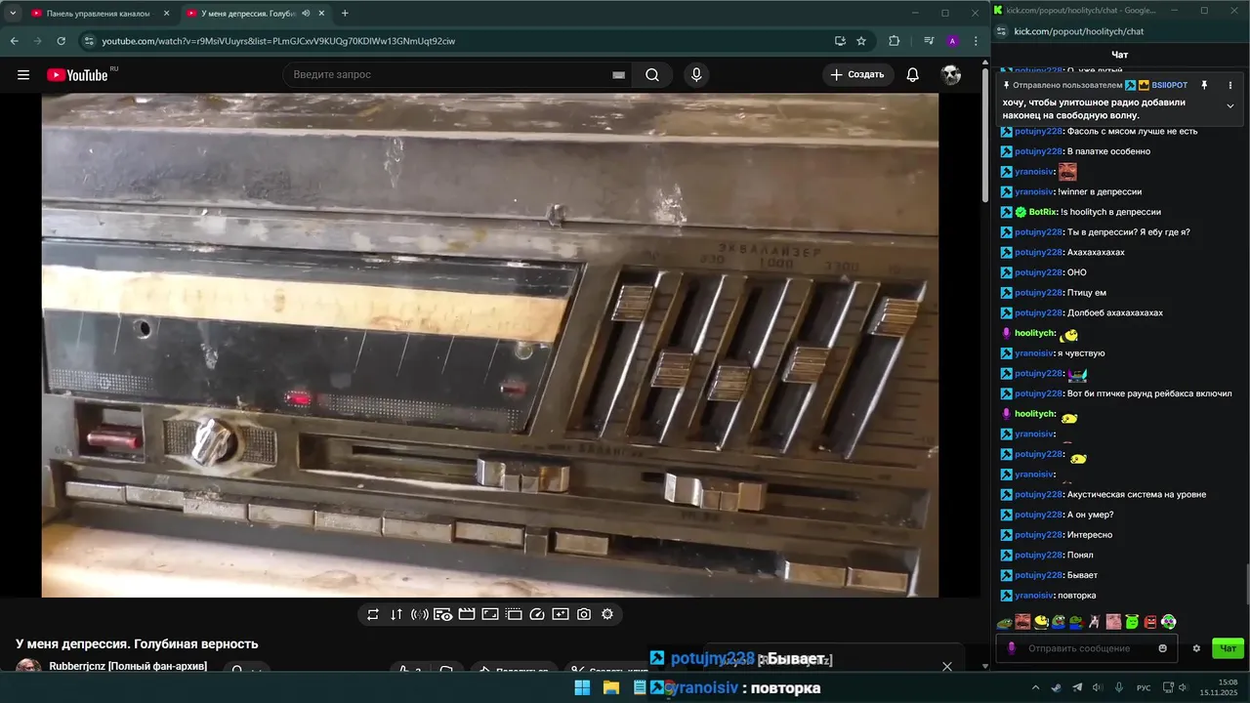
Task: Open the on-screen keyboard in YouTube search
Action: 618,75
